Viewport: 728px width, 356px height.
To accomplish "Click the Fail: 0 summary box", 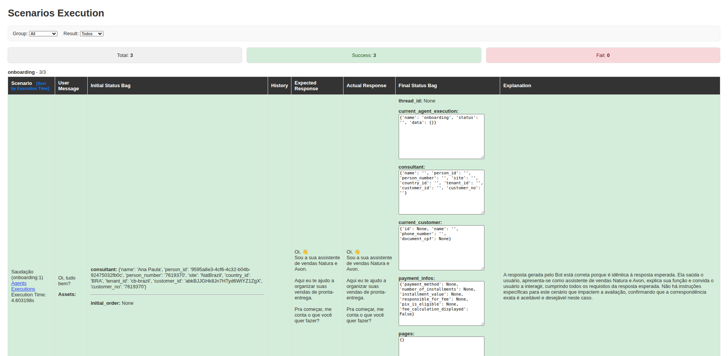I will point(603,55).
